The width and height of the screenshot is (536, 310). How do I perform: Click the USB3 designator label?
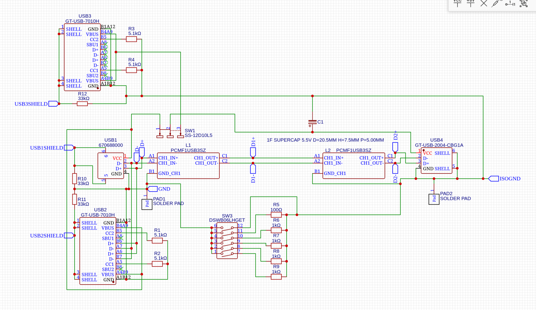tap(85, 16)
